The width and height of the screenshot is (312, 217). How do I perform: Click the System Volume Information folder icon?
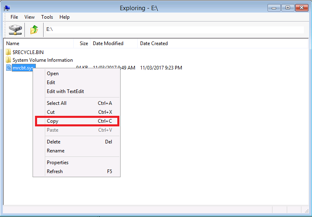click(9, 60)
